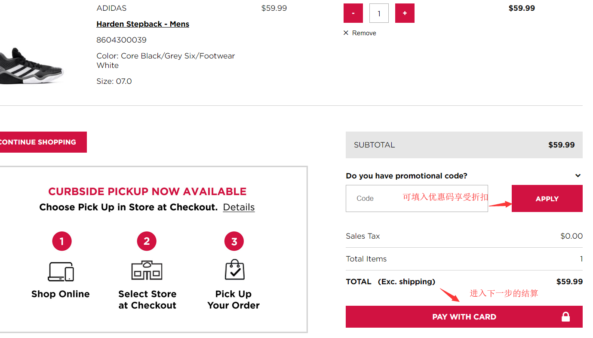This screenshot has height=338, width=593.
Task: Apply the promotional code
Action: coord(547,199)
